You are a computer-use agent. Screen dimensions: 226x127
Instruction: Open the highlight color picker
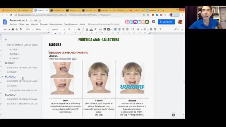coord(95,29)
